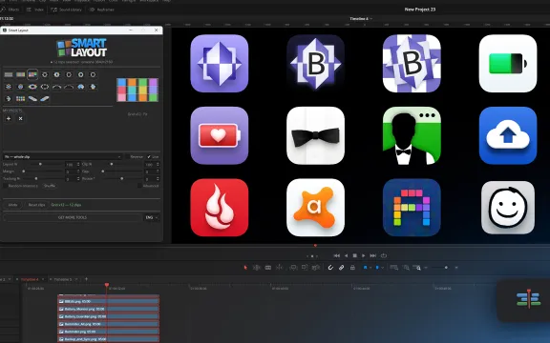
Task: Click the Overwrite Clip toolbar icon
Action: click(x=305, y=268)
